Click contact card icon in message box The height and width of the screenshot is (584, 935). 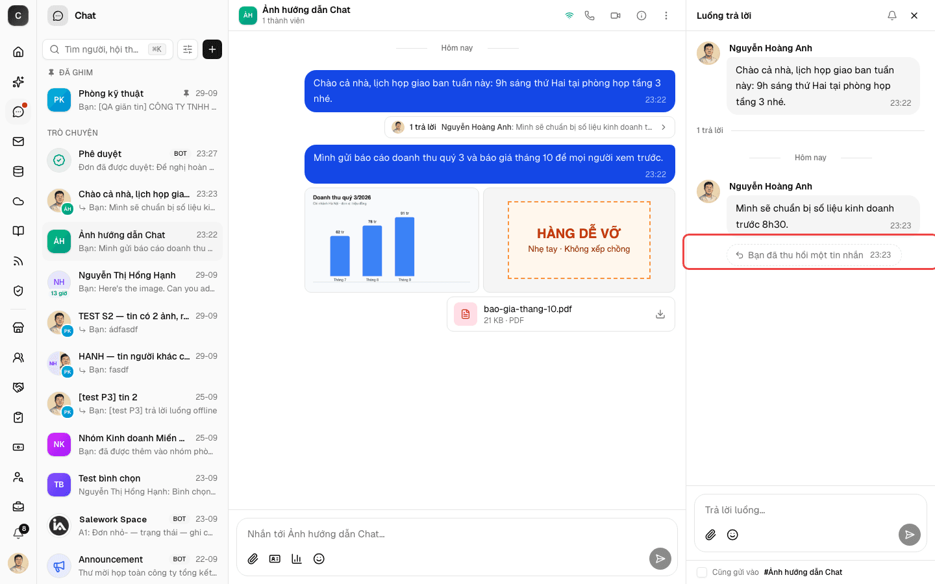coord(275,559)
